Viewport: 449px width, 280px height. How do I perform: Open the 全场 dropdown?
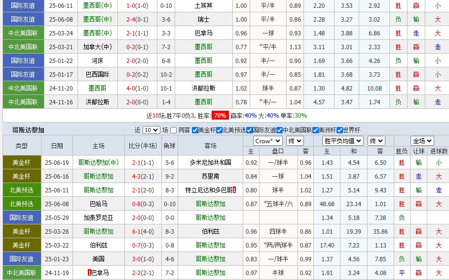(x=422, y=141)
